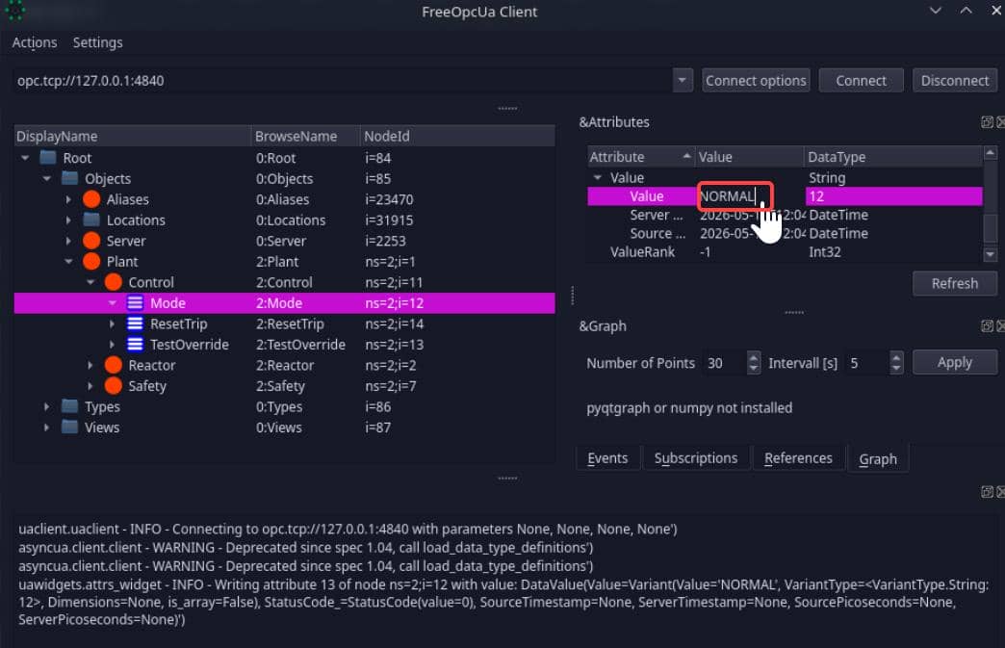Increase Number of Points value
This screenshot has width=1005, height=648.
754,357
